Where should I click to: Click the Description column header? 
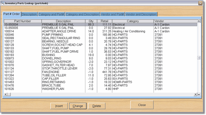coord(63,21)
